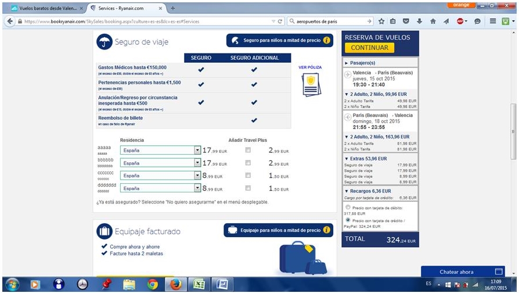519x293 pixels.
Task: Click the search box with aeropuertos de paris
Action: [329, 21]
